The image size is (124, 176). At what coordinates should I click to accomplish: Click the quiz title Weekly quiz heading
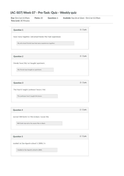(x=43, y=13)
